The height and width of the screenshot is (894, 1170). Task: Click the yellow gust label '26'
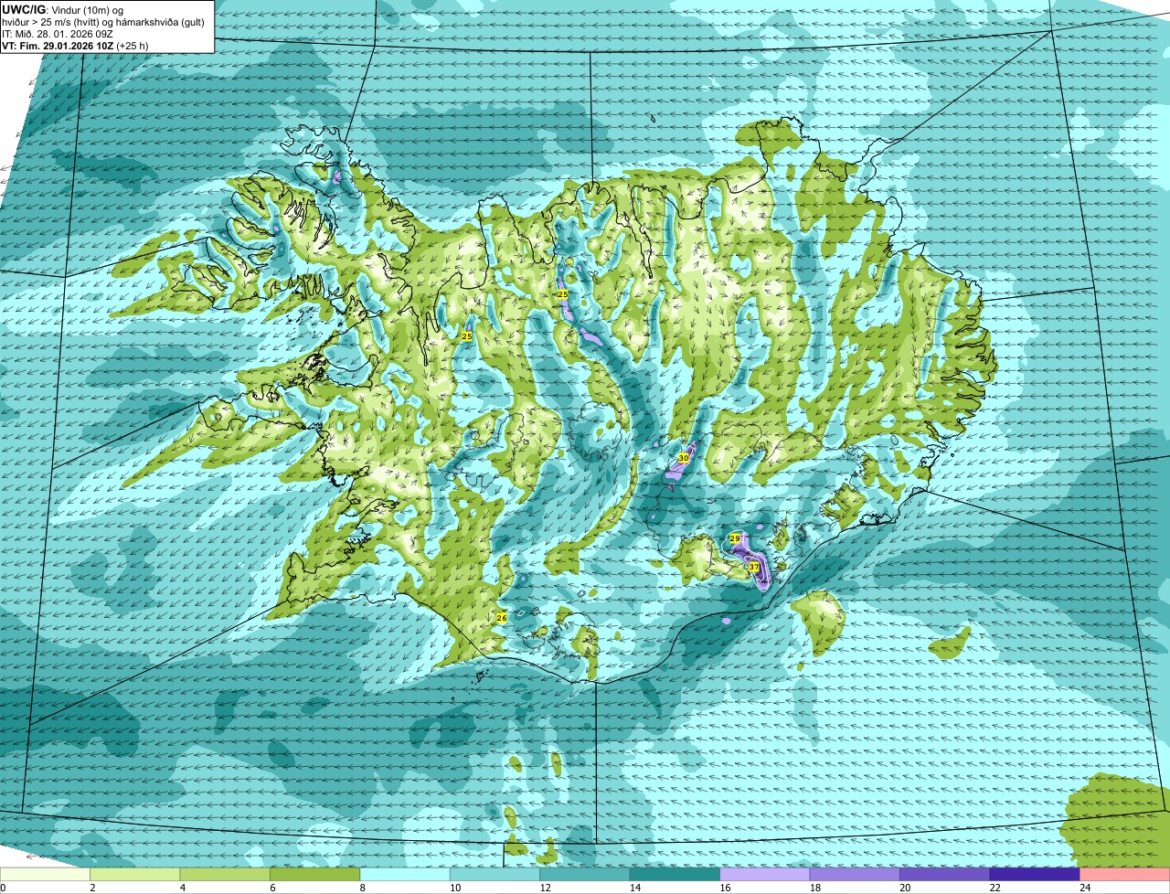pyautogui.click(x=502, y=619)
